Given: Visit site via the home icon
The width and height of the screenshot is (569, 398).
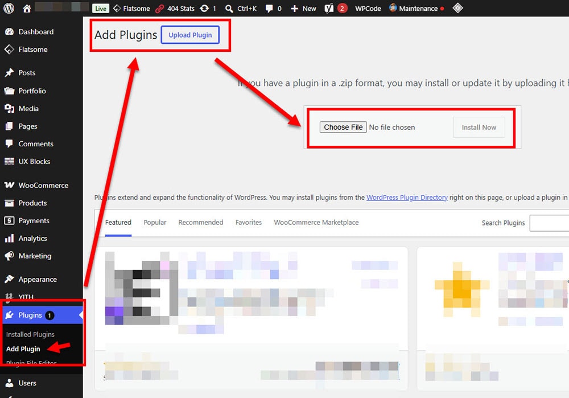Looking at the screenshot, I should tap(27, 9).
